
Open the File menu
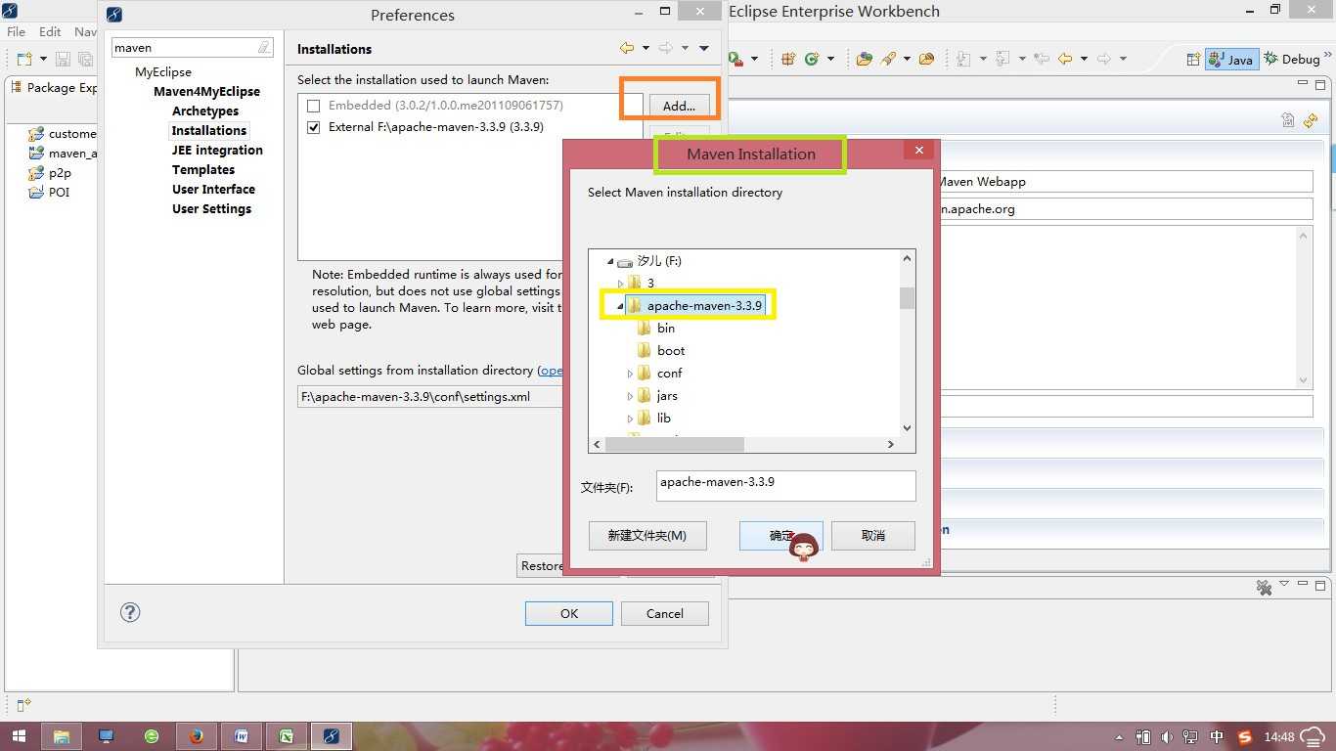point(17,31)
